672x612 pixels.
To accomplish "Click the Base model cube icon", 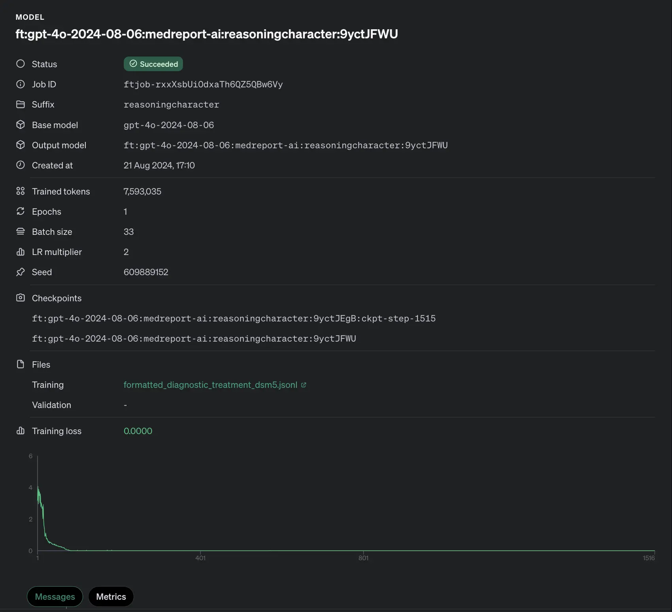I will [21, 125].
